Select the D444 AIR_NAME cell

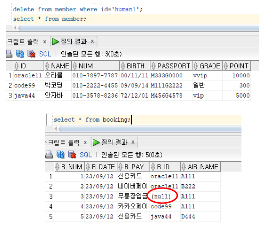point(200,216)
